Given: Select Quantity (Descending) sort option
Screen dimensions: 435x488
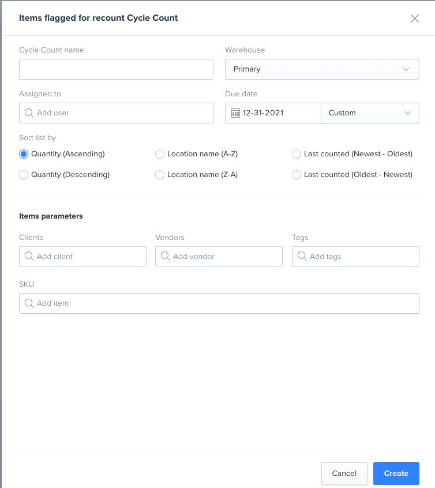Looking at the screenshot, I should point(23,174).
